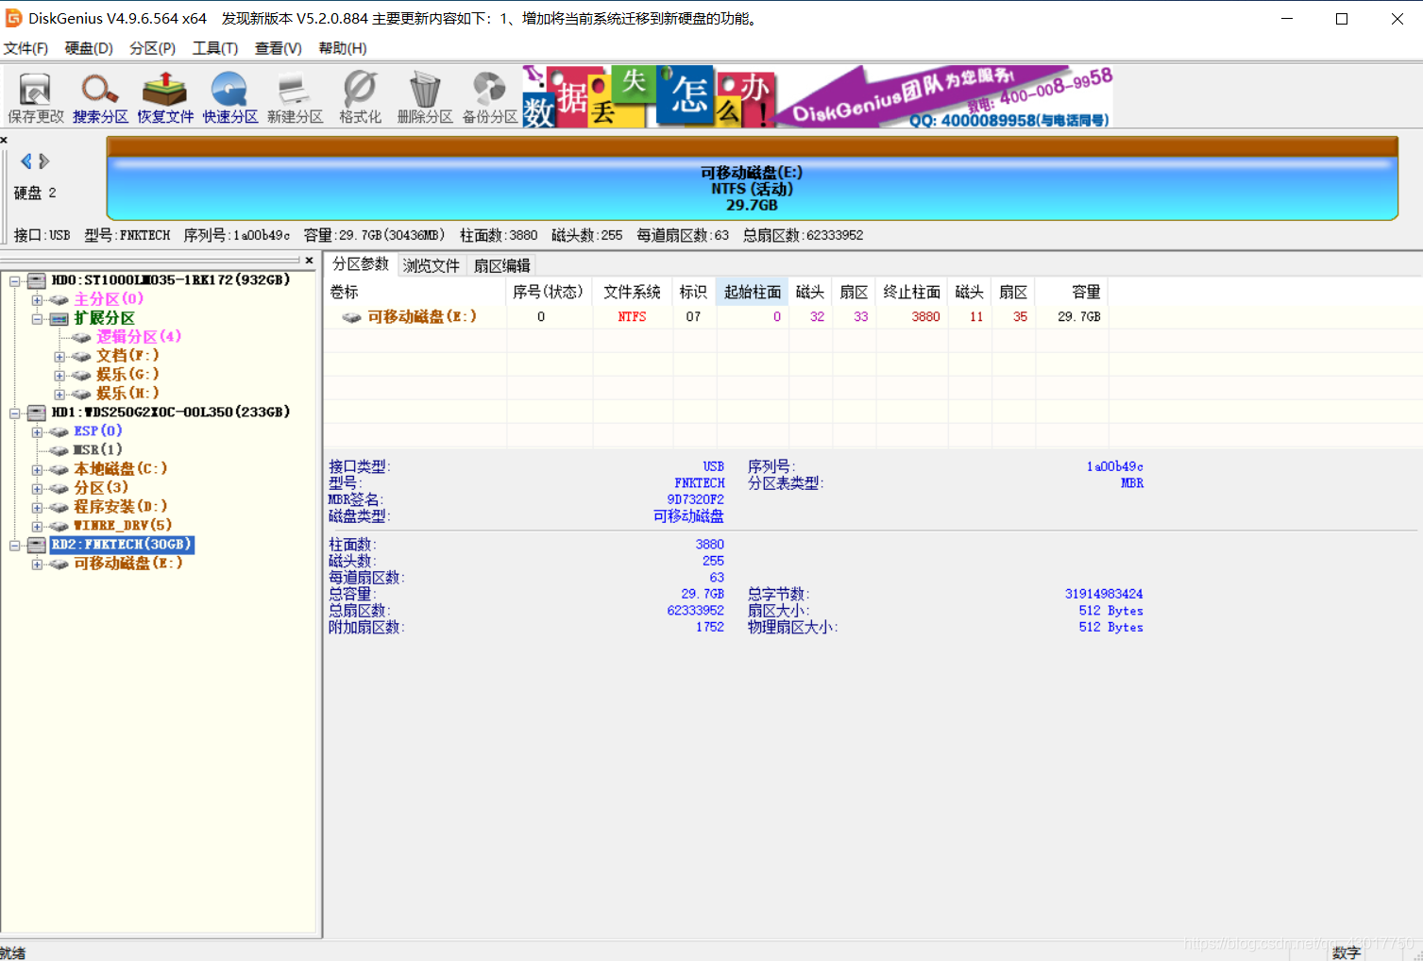Select MSR(1) partition in the tree
Viewport: 1423px width, 961px height.
click(x=98, y=450)
